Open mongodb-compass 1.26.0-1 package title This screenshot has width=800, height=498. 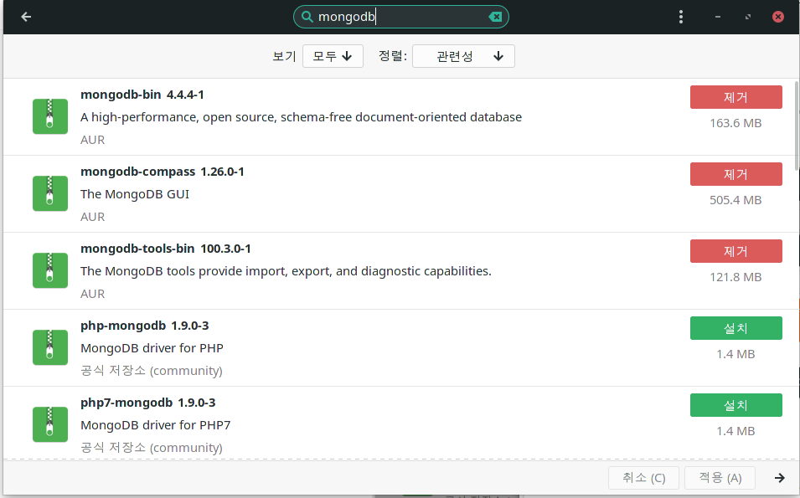(x=163, y=172)
